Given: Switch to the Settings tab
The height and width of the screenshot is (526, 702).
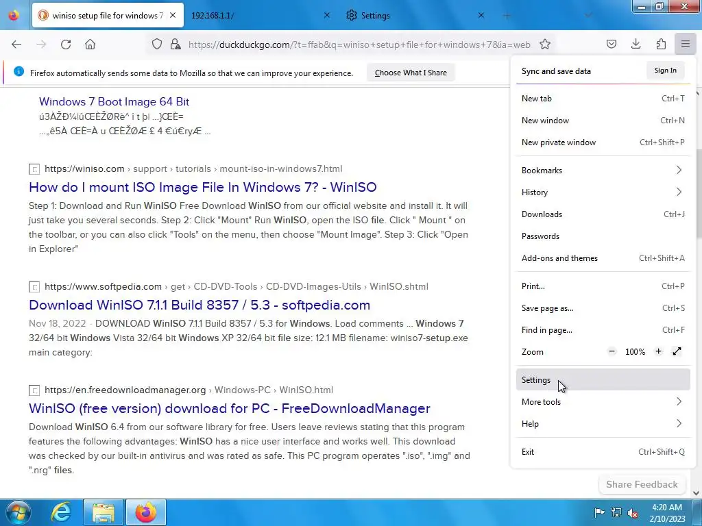Looking at the screenshot, I should (414, 15).
